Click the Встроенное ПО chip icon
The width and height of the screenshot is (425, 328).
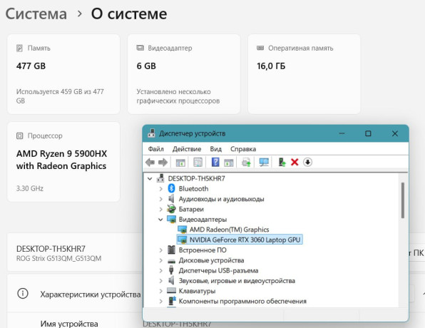coord(171,250)
